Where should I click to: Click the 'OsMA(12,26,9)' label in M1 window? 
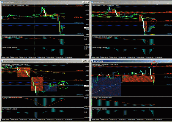pyautogui.click(x=97, y=109)
